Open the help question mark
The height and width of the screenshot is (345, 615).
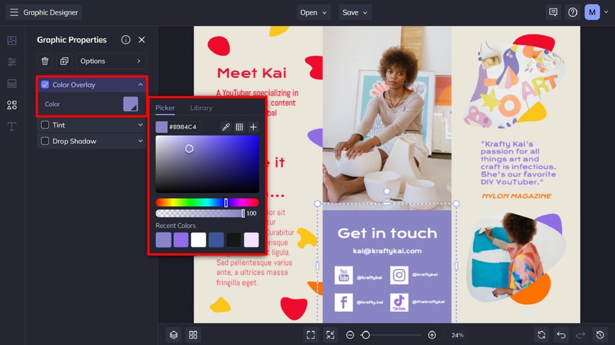point(573,12)
